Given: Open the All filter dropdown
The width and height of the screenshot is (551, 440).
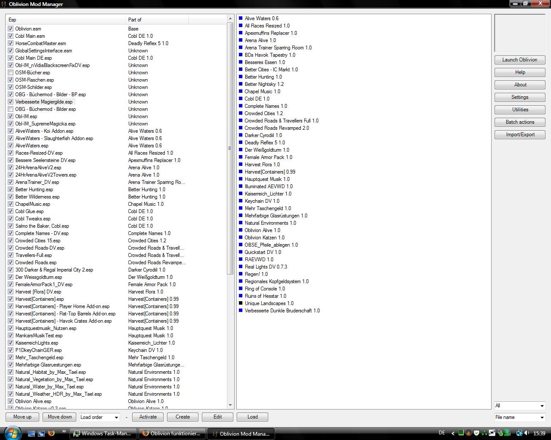Looking at the screenshot, I should point(520,406).
